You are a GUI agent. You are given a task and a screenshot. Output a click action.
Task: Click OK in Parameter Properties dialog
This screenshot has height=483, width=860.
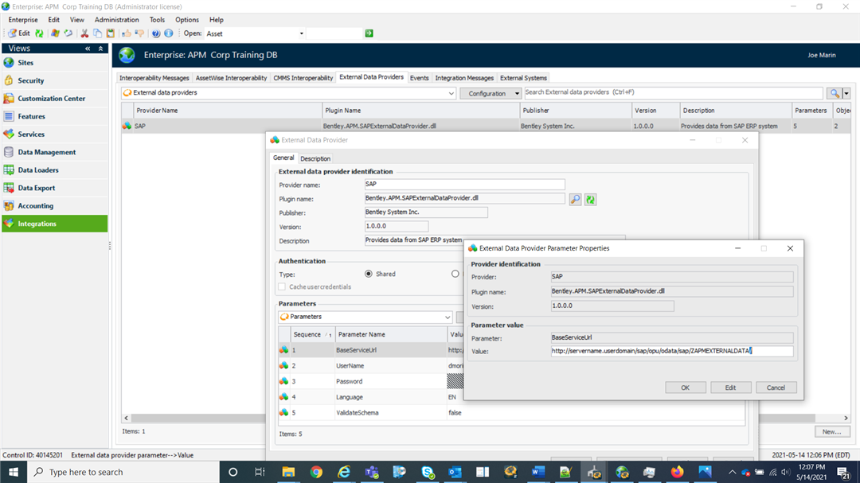686,388
